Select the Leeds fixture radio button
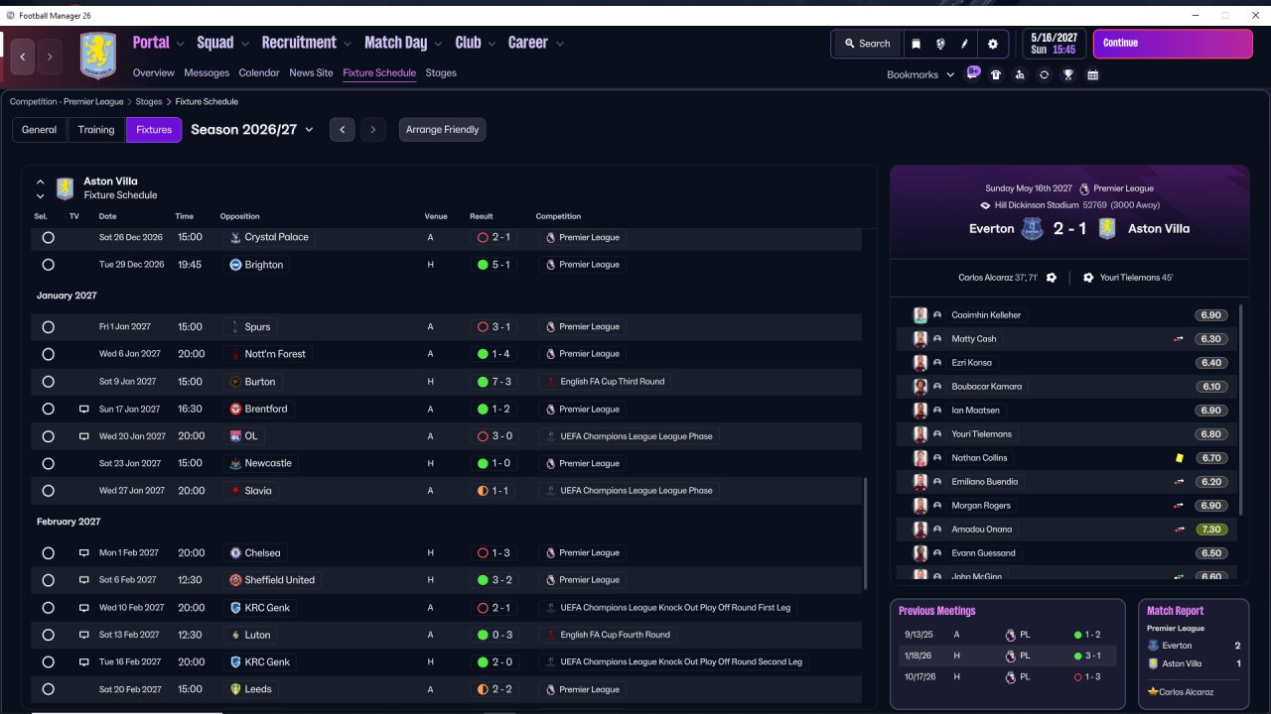This screenshot has height=714, width=1271. [48, 689]
